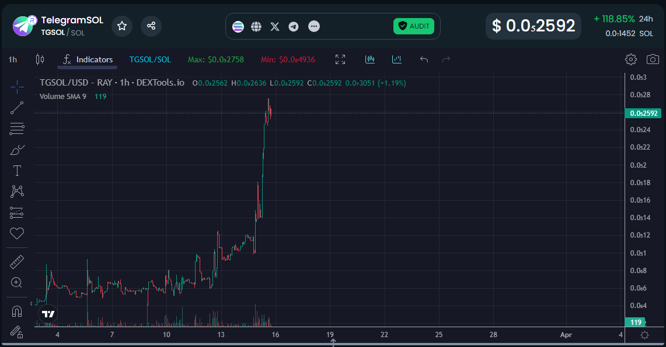Click the TelegramSOL token logo
The height and width of the screenshot is (347, 666).
(x=25, y=26)
